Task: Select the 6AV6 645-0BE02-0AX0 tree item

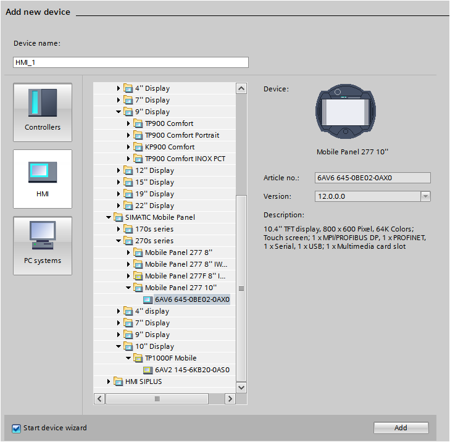Action: tap(192, 299)
